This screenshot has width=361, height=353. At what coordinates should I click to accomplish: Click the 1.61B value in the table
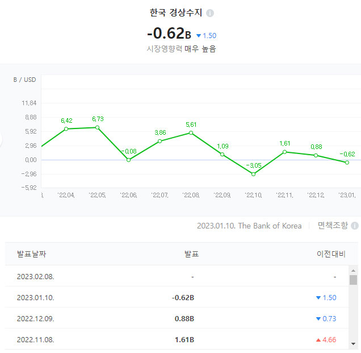pyautogui.click(x=184, y=339)
